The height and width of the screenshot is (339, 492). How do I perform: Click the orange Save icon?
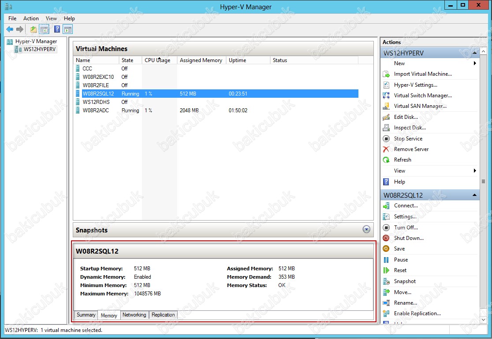click(386, 249)
